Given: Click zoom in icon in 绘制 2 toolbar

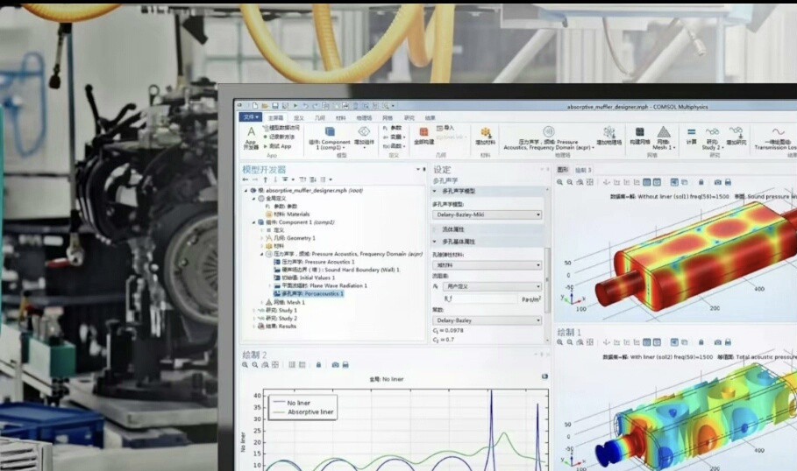Looking at the screenshot, I should click(245, 365).
